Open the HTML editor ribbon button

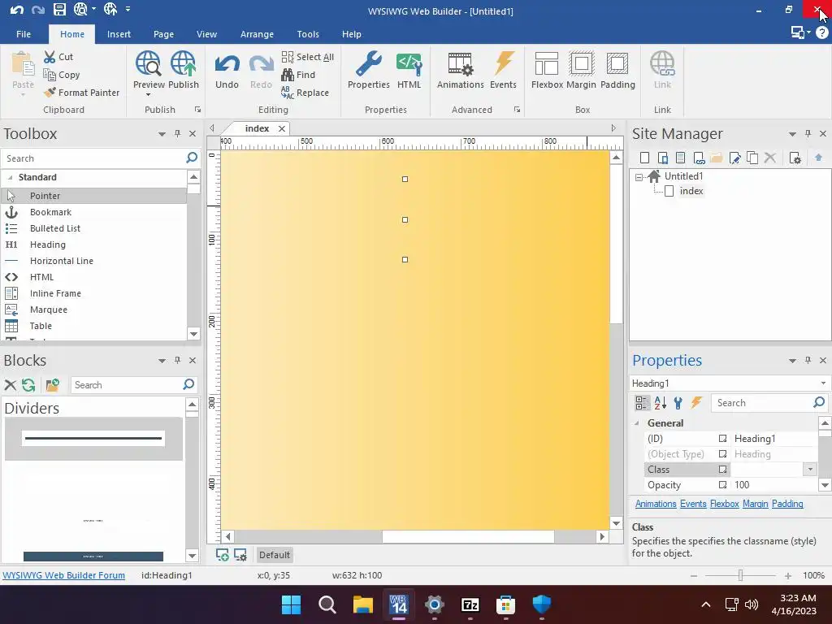409,70
